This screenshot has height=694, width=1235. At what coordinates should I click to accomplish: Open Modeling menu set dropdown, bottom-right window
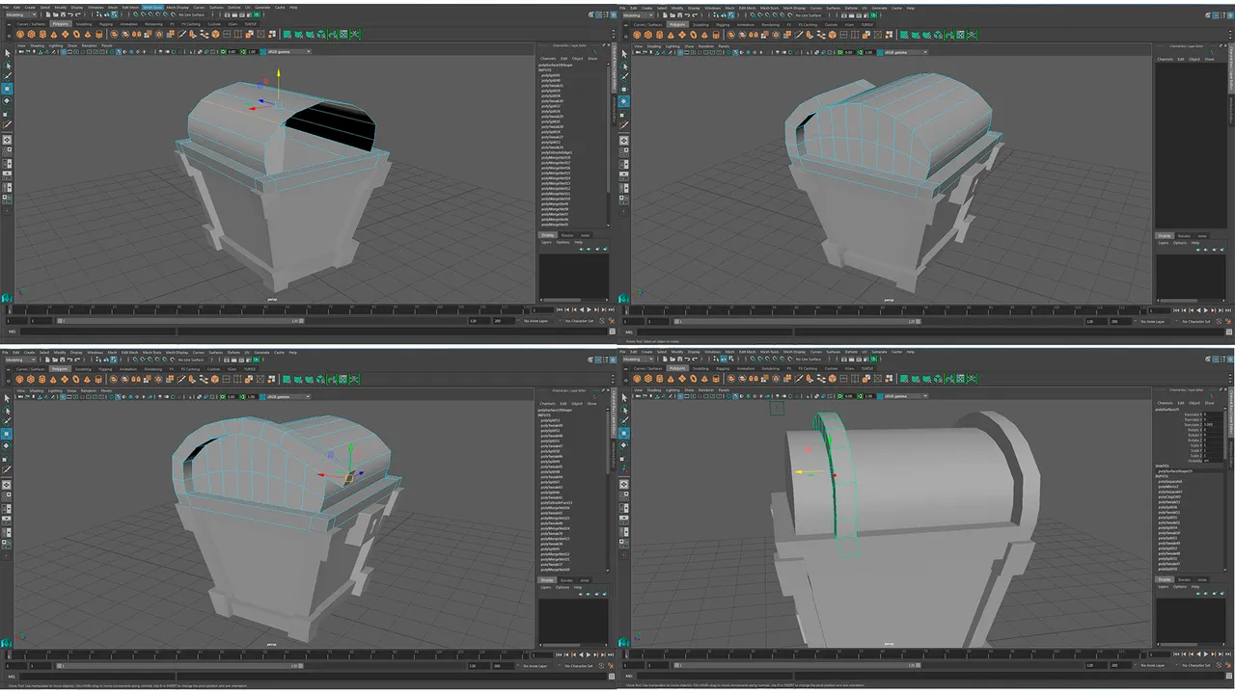639,360
